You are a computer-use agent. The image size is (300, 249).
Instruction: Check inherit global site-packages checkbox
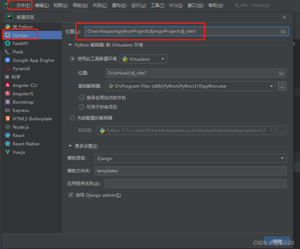pyautogui.click(x=82, y=97)
